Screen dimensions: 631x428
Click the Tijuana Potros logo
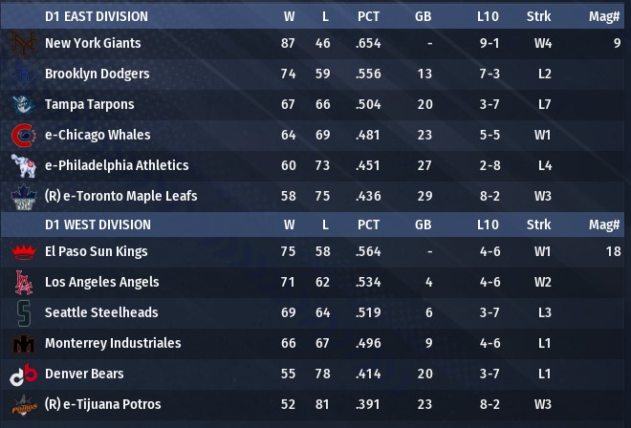(22, 405)
